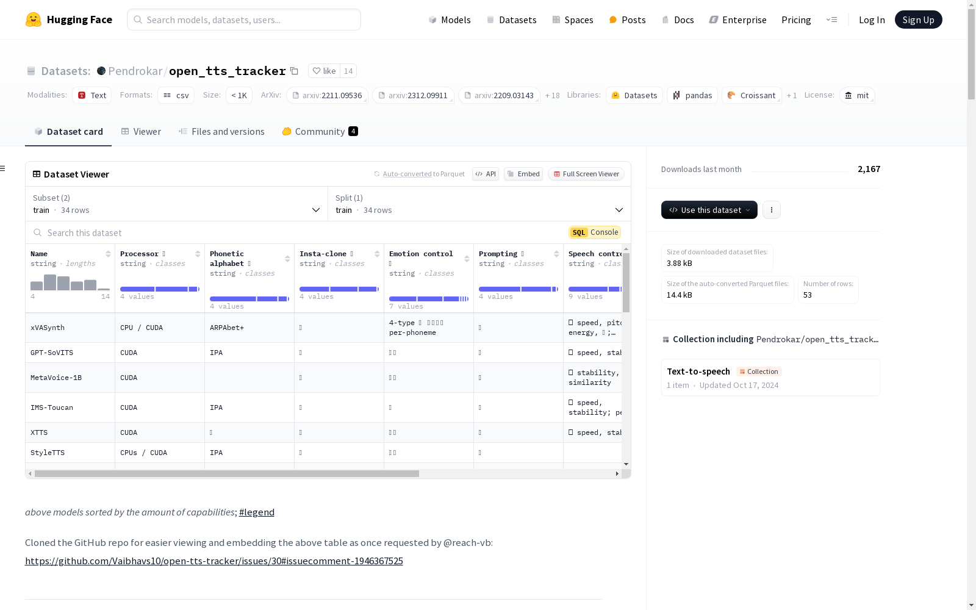Show the like count of 14
Image resolution: width=976 pixels, height=610 pixels.
point(348,71)
